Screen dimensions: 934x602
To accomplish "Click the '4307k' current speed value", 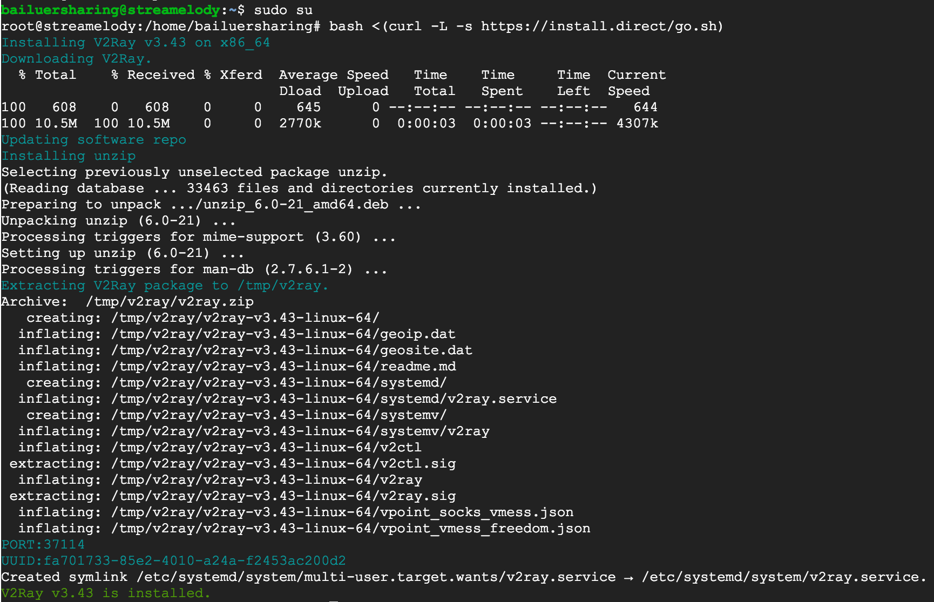I will pos(637,124).
